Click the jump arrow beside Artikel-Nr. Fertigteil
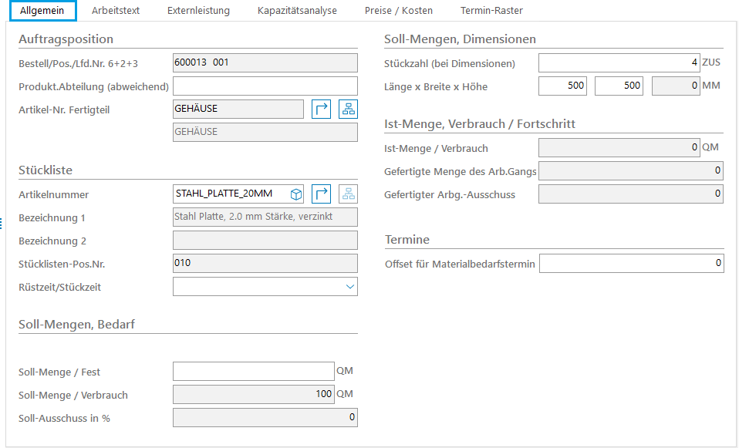 click(322, 109)
